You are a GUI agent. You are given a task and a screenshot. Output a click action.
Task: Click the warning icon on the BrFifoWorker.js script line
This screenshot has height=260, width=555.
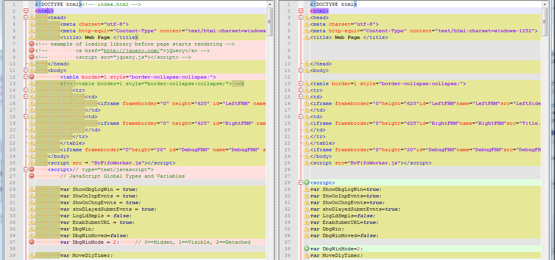click(32, 162)
